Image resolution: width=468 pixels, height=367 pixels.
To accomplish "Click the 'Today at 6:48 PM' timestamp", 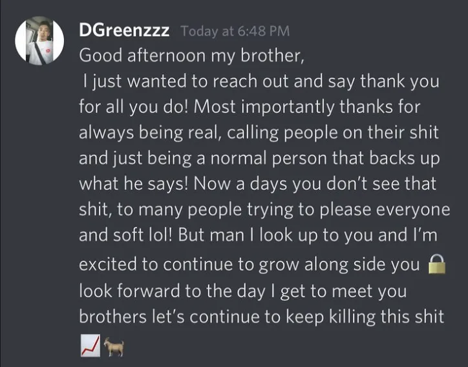I will coord(235,31).
